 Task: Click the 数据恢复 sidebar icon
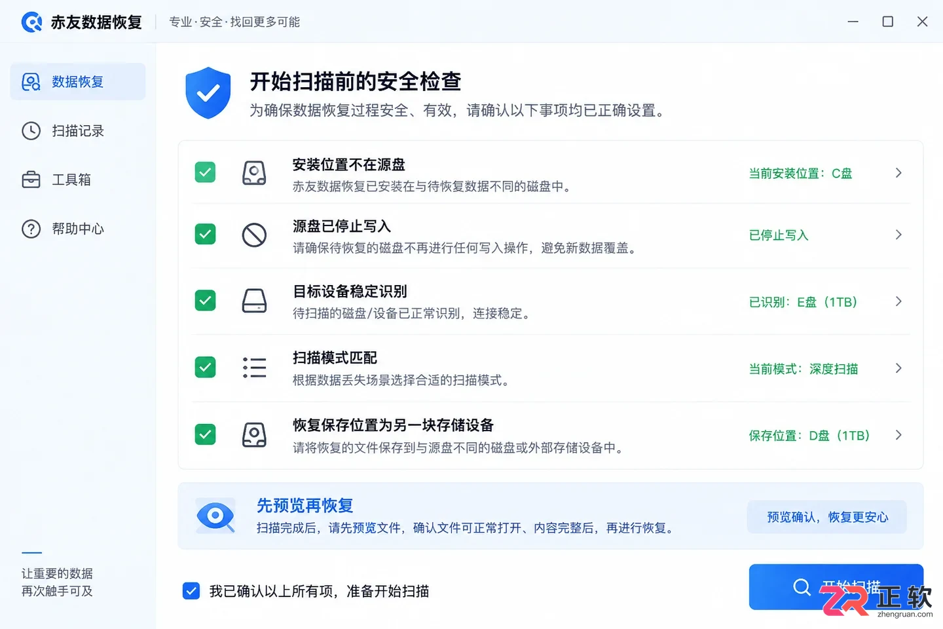[31, 82]
